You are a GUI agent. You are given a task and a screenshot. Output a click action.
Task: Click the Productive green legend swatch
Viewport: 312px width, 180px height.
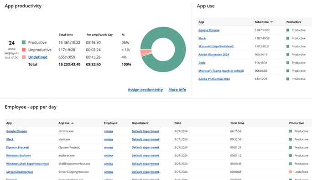coord(24,42)
